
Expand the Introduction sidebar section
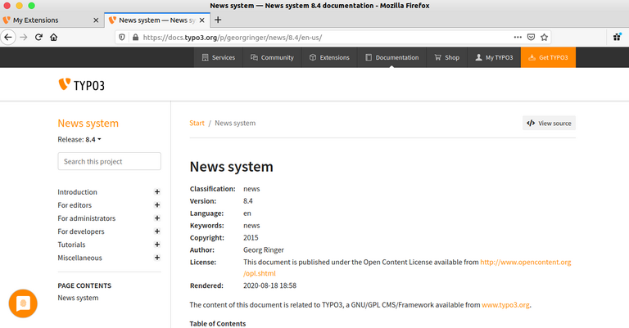pos(156,192)
